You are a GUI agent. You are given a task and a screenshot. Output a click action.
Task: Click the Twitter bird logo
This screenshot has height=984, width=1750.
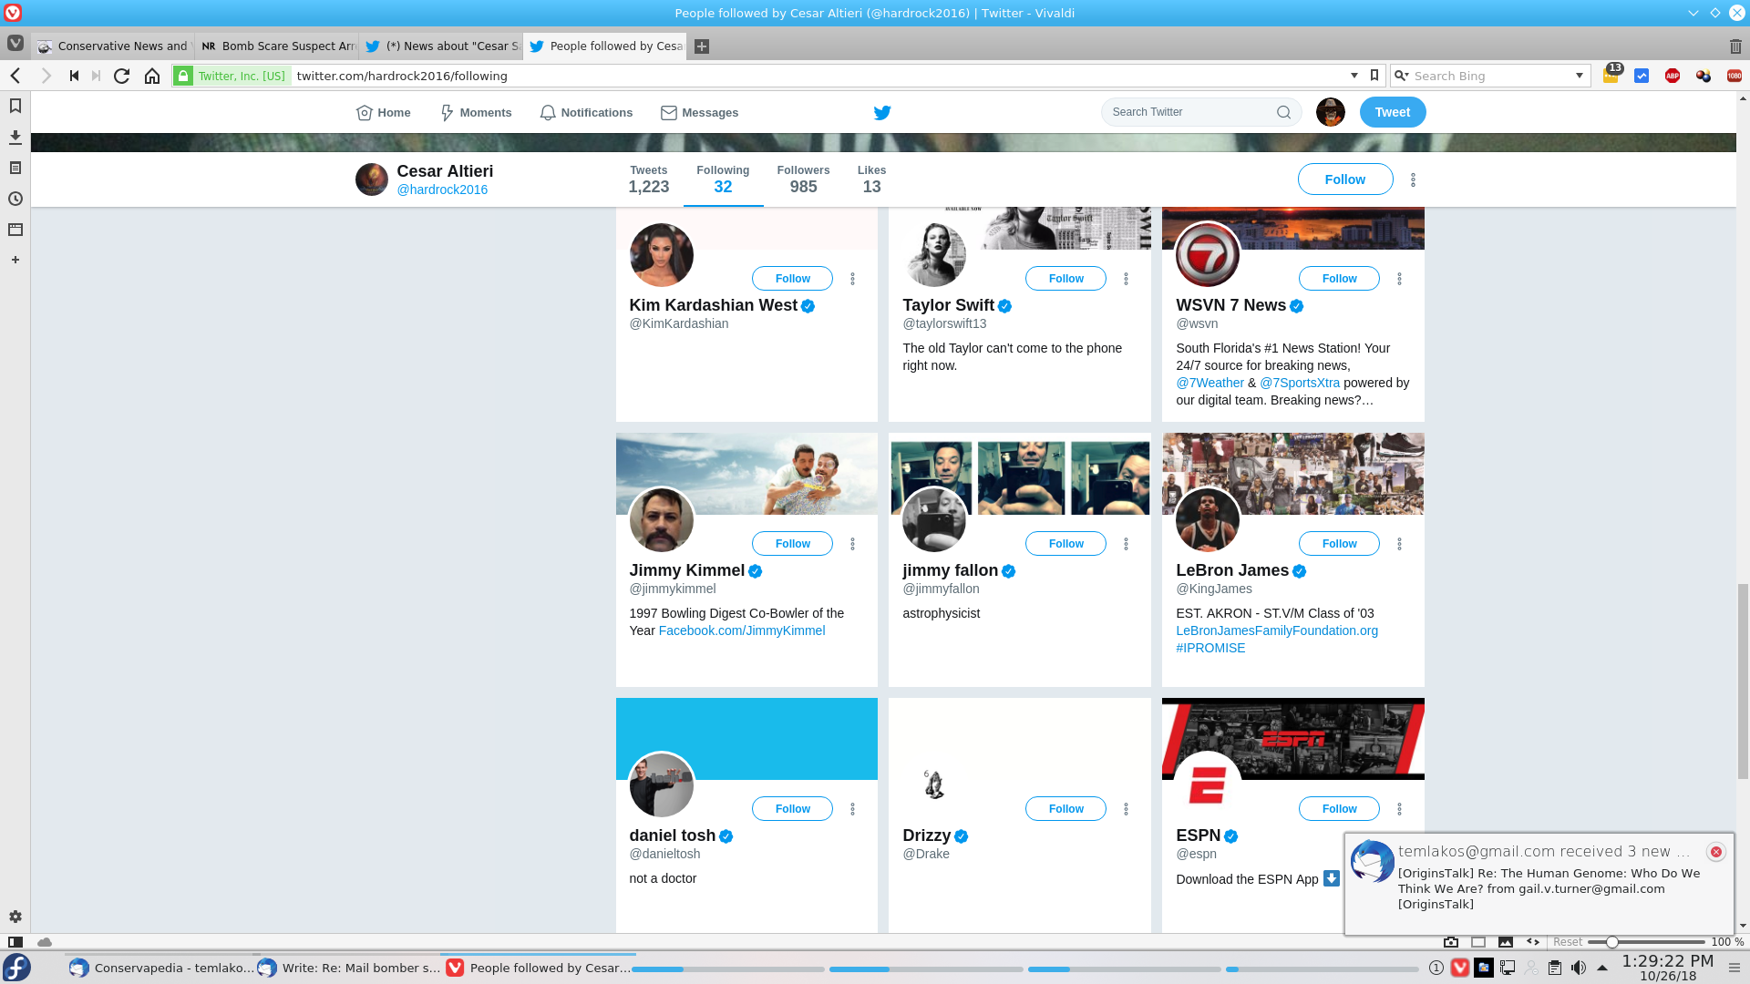click(x=881, y=112)
